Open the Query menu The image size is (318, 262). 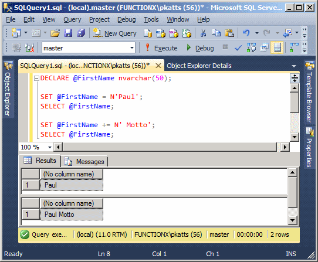point(72,19)
